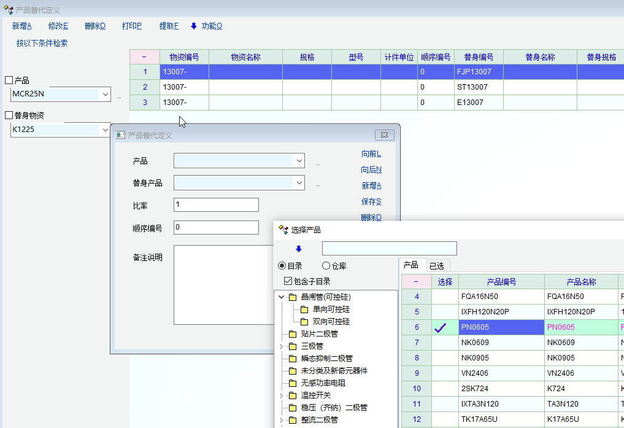Select the ST13007 row in table
The image size is (624, 428).
(479, 87)
